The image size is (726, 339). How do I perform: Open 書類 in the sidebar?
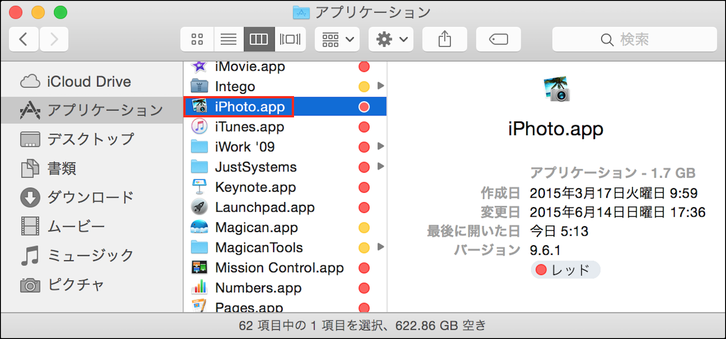click(92, 168)
